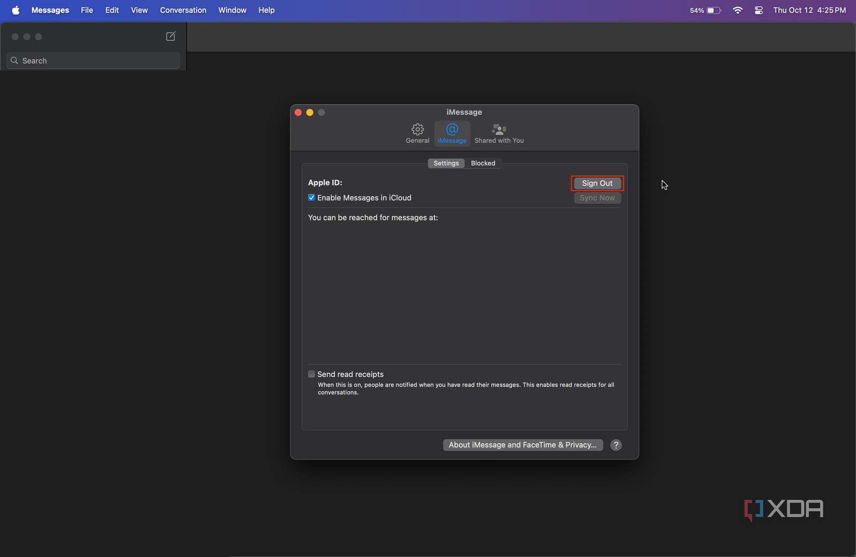856x557 pixels.
Task: Open the Edit menu
Action: point(112,10)
